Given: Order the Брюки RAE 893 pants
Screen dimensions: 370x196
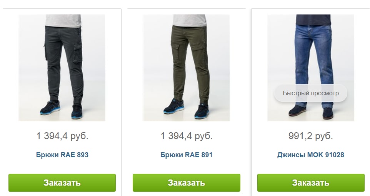Looking at the screenshot, I should 62,183.
